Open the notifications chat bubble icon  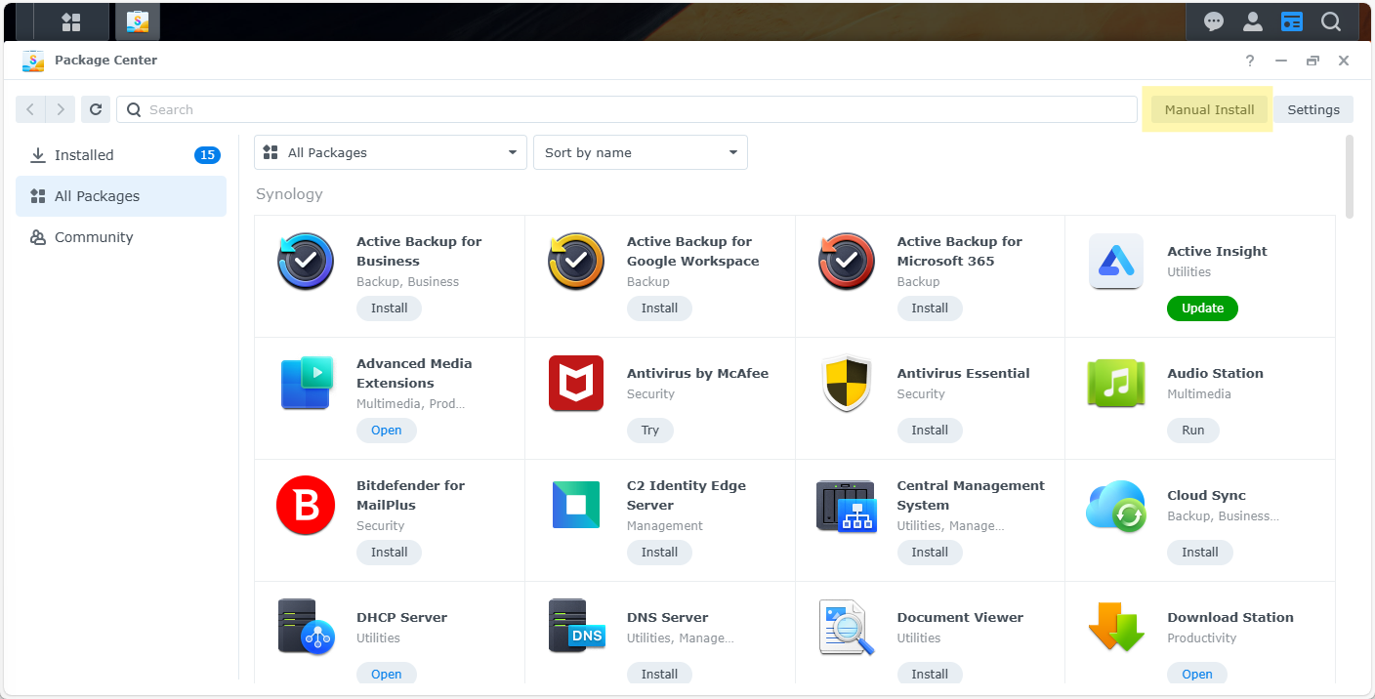(x=1214, y=21)
